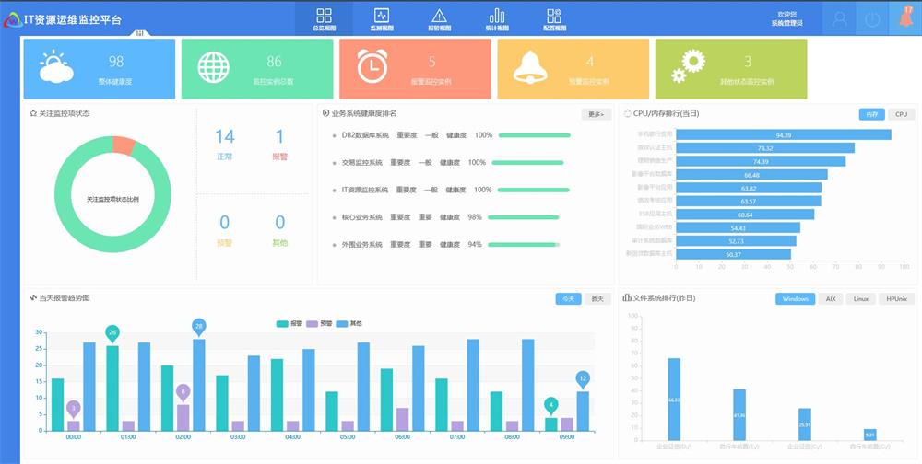Switch the ranking chart to CPU
Viewport: 922px width, 464px height.
pos(902,114)
